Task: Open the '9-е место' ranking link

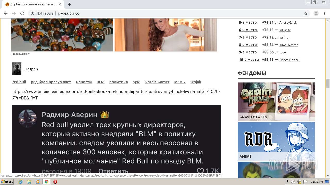Action: pyautogui.click(x=248, y=52)
